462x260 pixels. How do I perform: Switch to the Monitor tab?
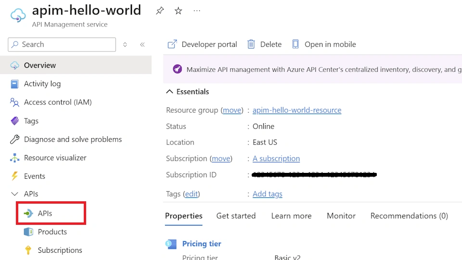coord(341,216)
